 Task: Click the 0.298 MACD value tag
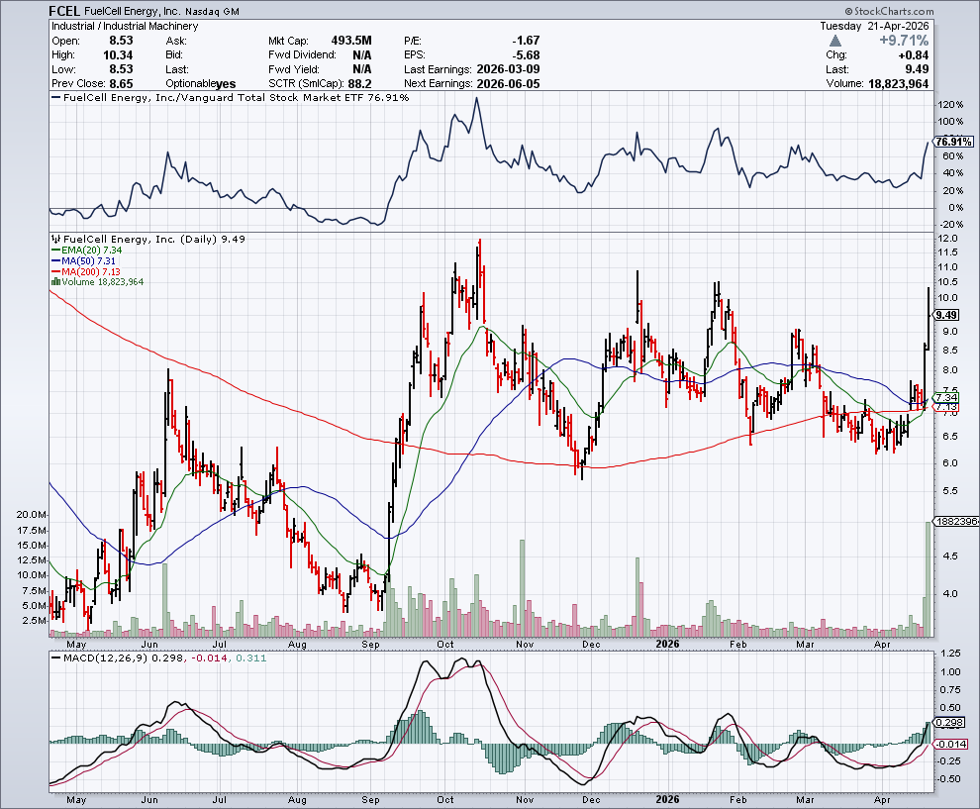point(949,722)
